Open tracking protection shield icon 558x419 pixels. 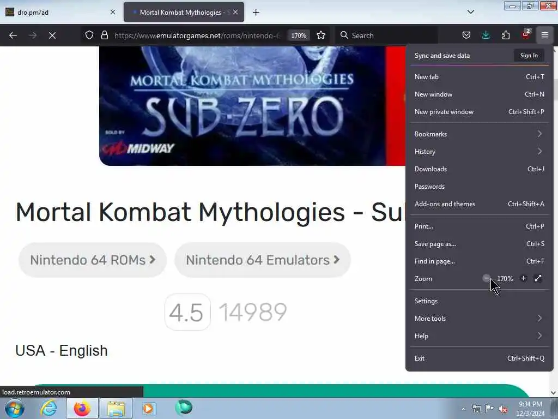[x=89, y=35]
